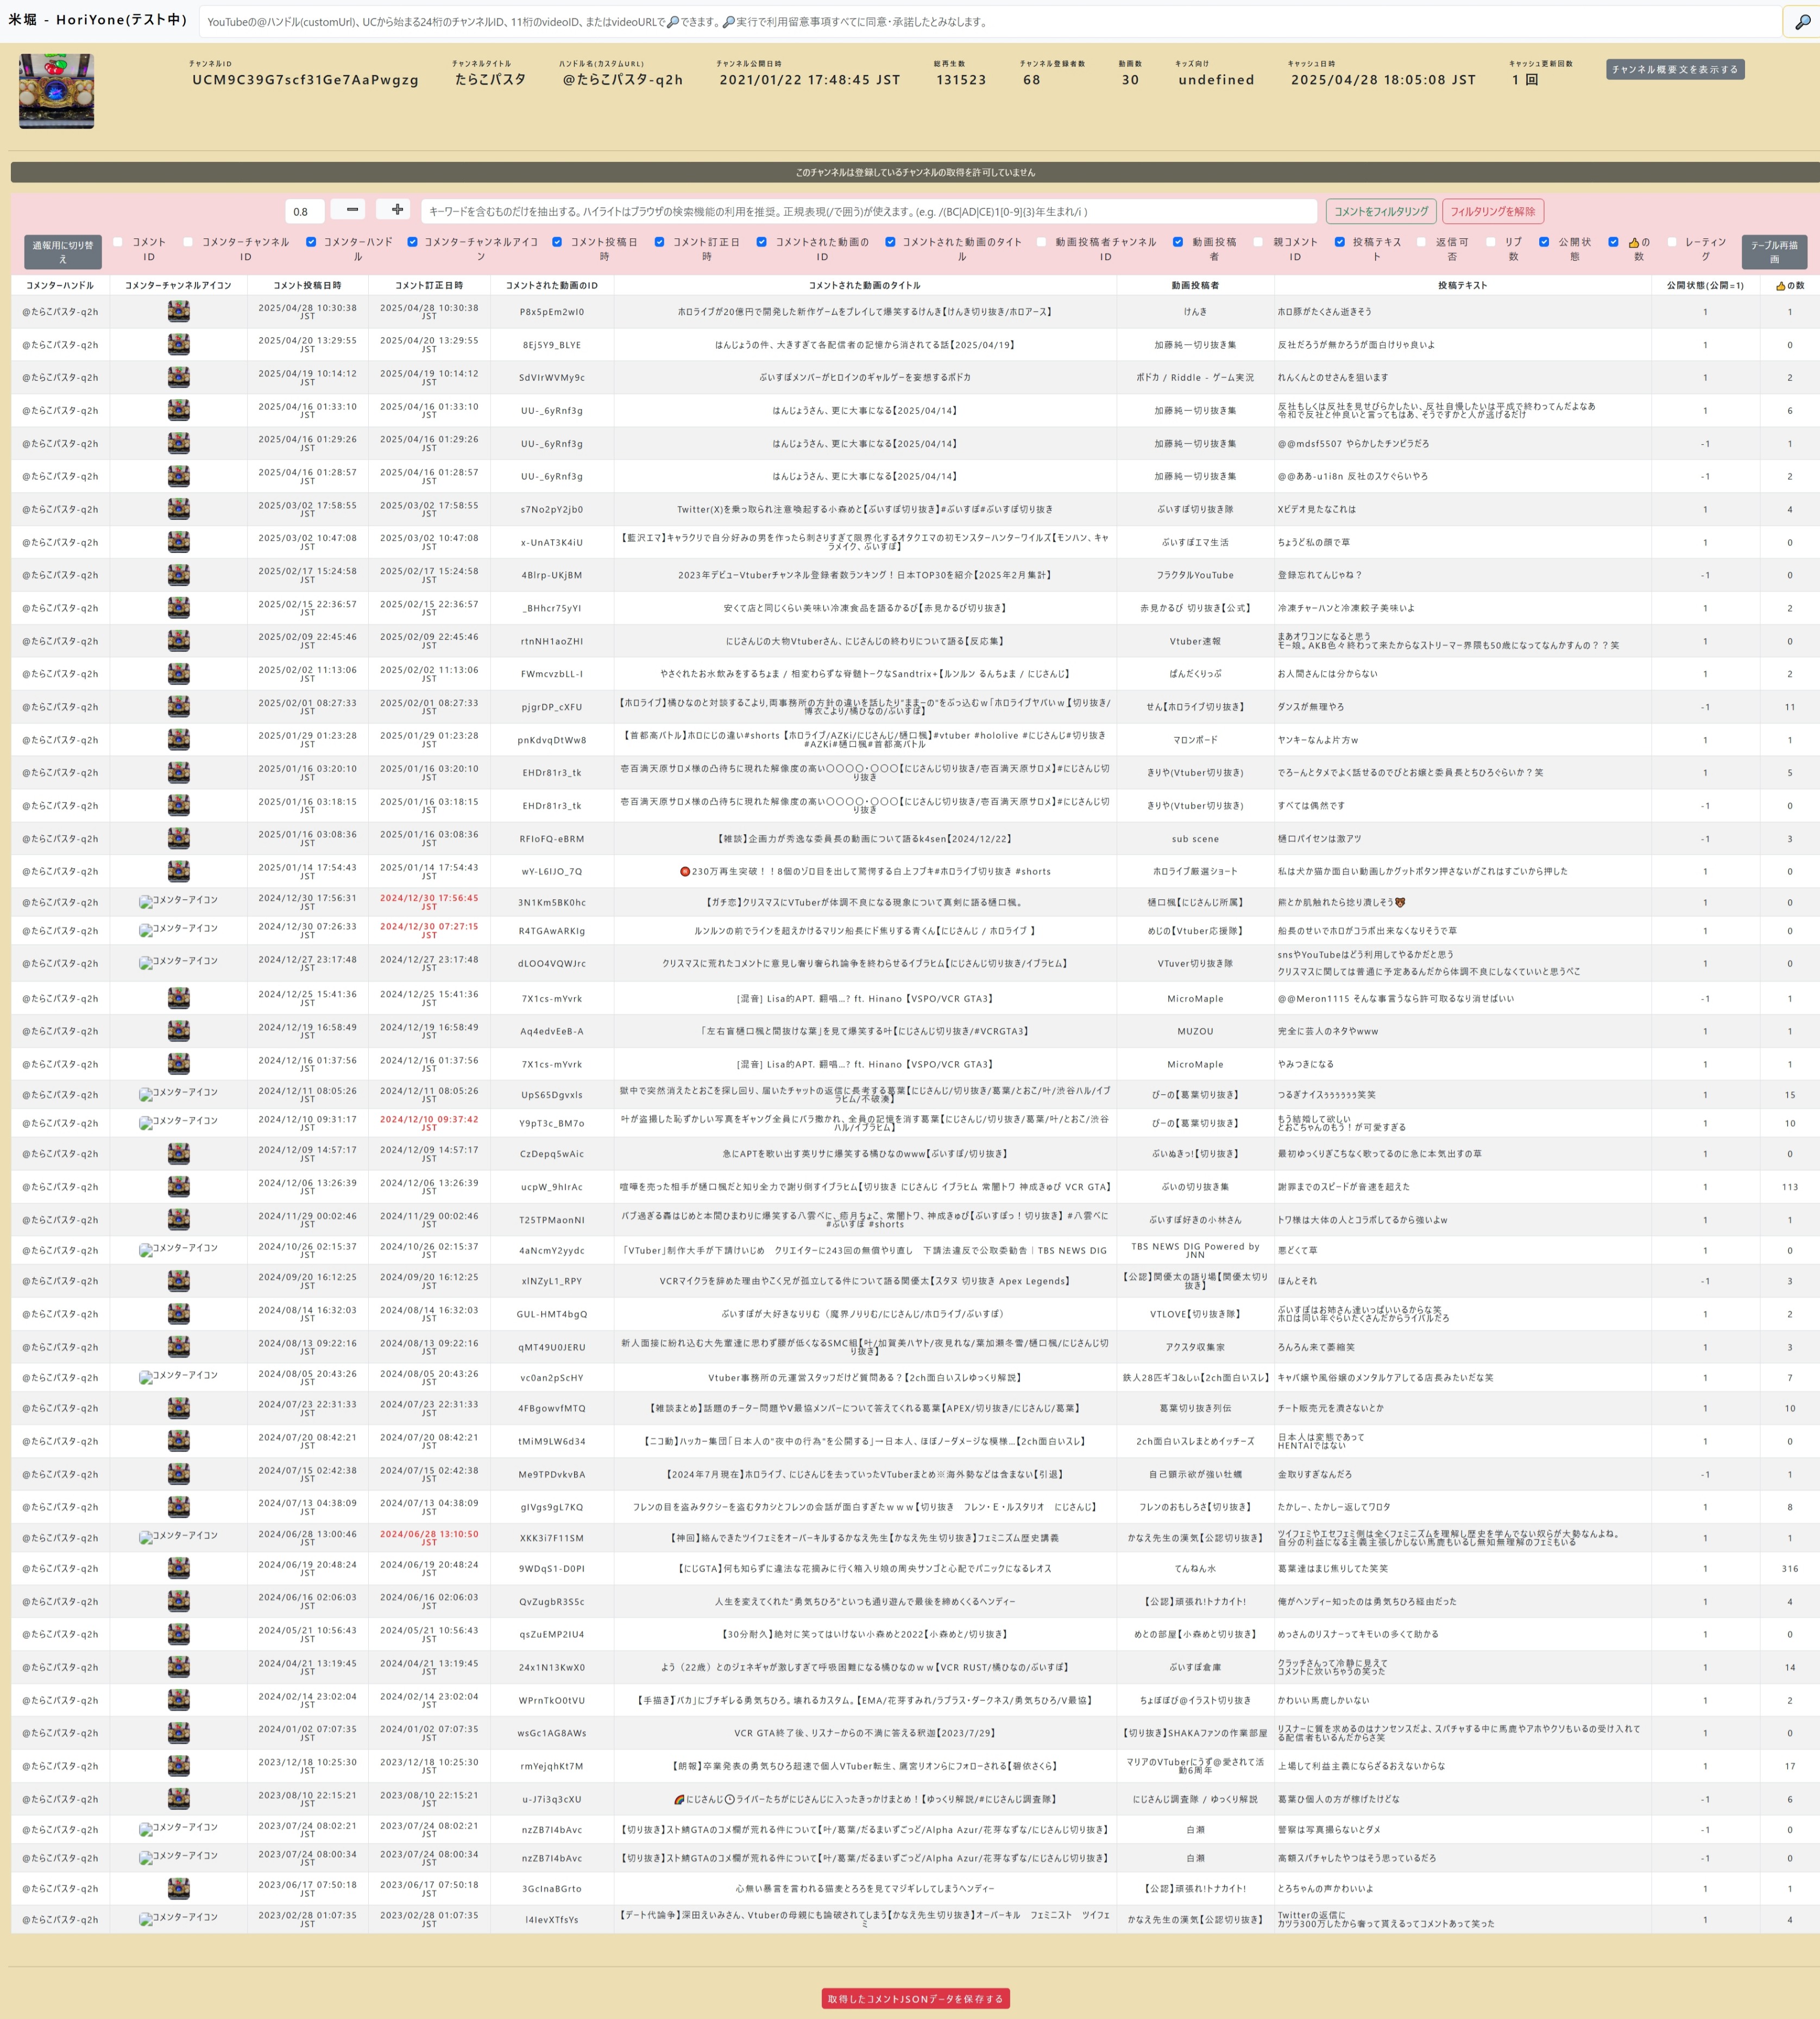Click コメントをフィルタリング button
The height and width of the screenshot is (2019, 1820).
(x=1381, y=211)
